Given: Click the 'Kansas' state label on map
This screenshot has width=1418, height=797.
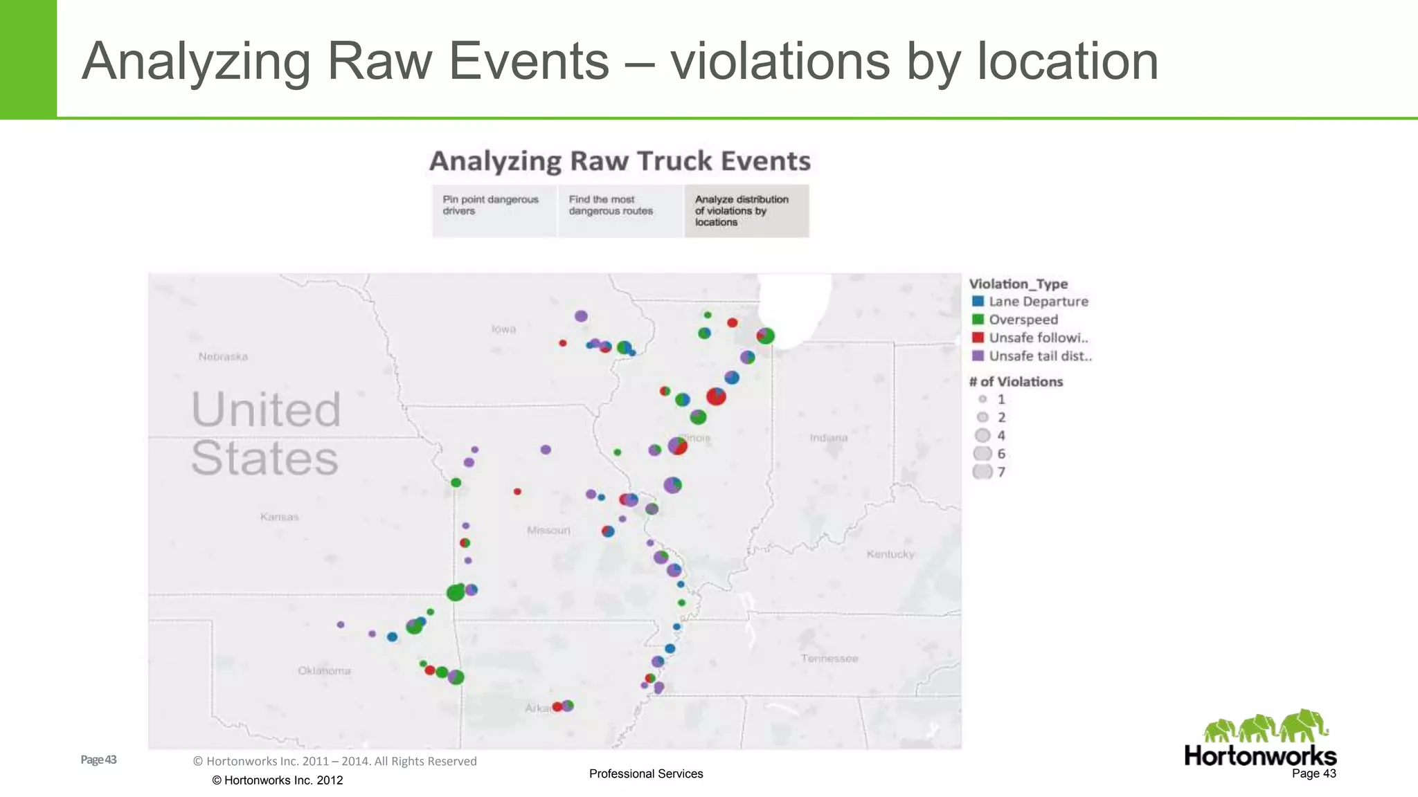Looking at the screenshot, I should [279, 517].
